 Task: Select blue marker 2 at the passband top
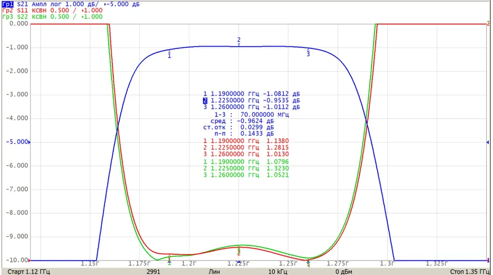click(239, 41)
